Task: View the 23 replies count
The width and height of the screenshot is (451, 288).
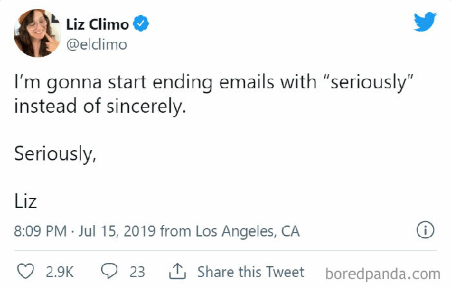Action: pos(137,271)
